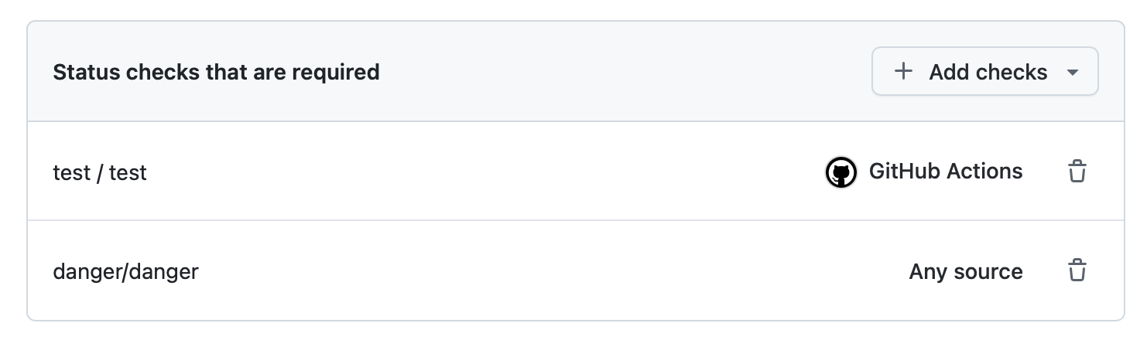Click the Status checks that are required heading
1147x340 pixels.
(x=216, y=73)
